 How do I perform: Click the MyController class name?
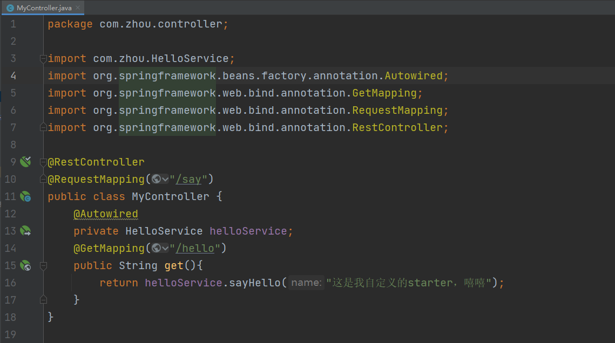click(171, 196)
